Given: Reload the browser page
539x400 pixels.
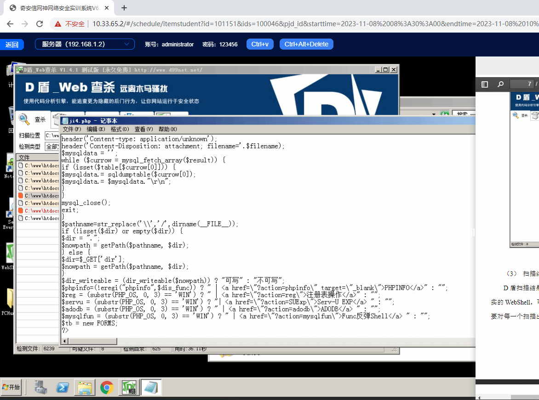Looking at the screenshot, I should [x=40, y=24].
